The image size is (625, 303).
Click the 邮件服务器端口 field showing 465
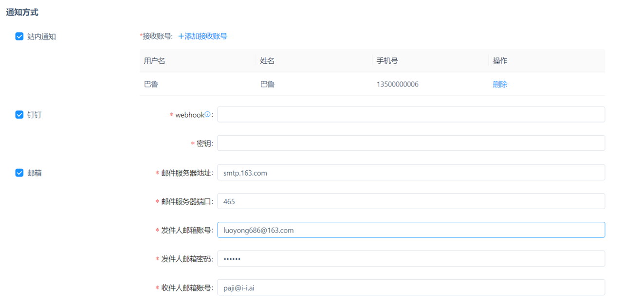coord(411,201)
